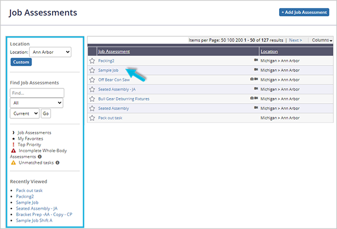The image size is (337, 229).
Task: Open recently viewed Seated Assembly - JA
Action: click(37, 209)
